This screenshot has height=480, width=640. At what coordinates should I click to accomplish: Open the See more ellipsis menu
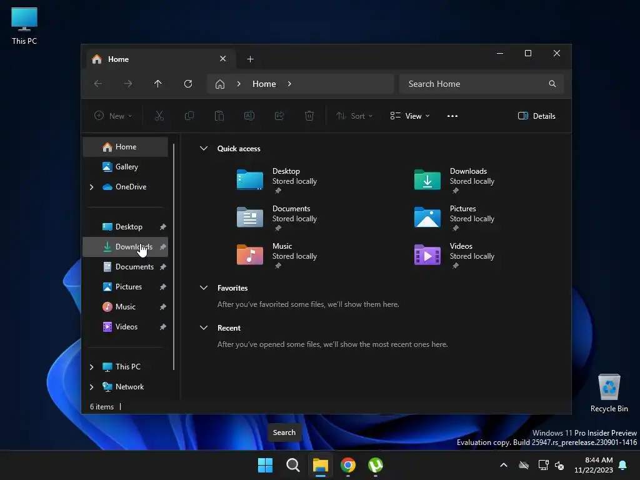tap(452, 116)
